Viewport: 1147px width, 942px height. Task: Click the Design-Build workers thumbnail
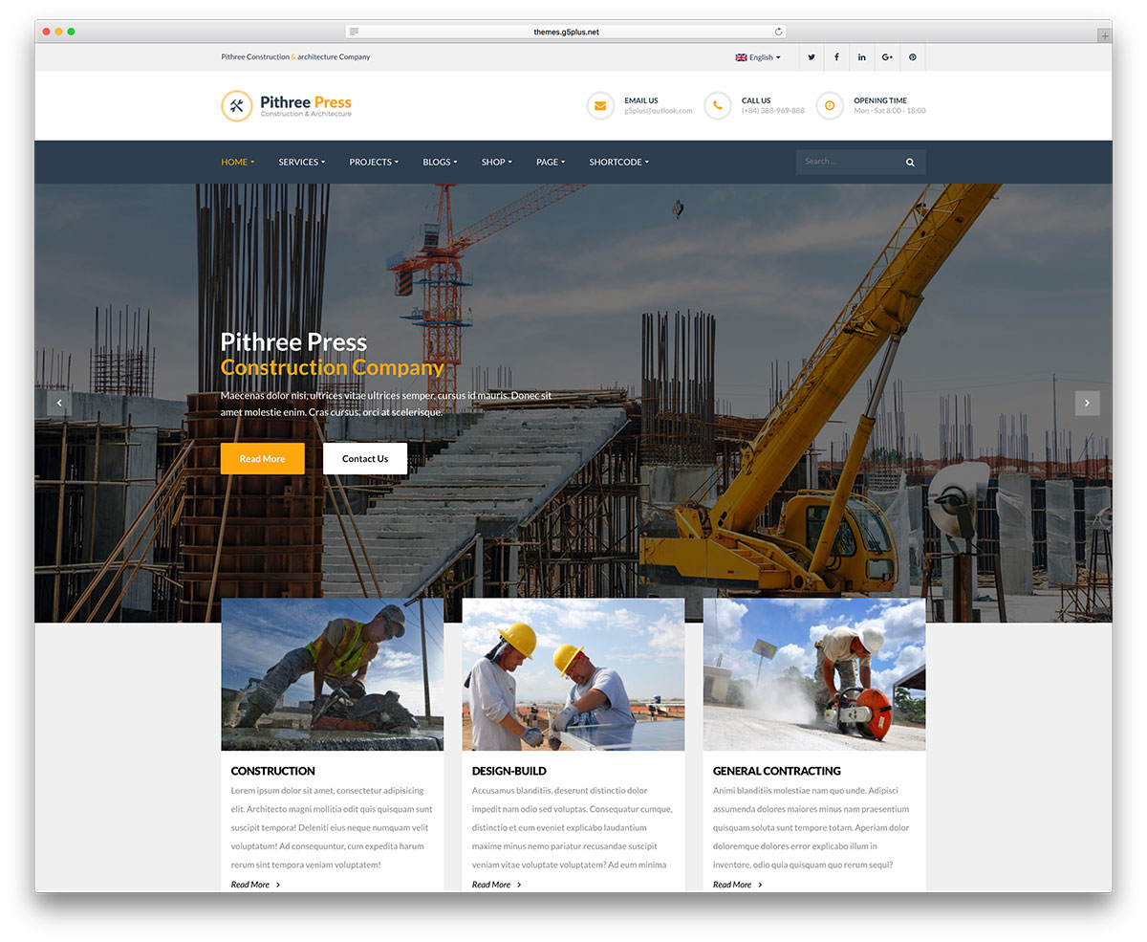coord(573,674)
